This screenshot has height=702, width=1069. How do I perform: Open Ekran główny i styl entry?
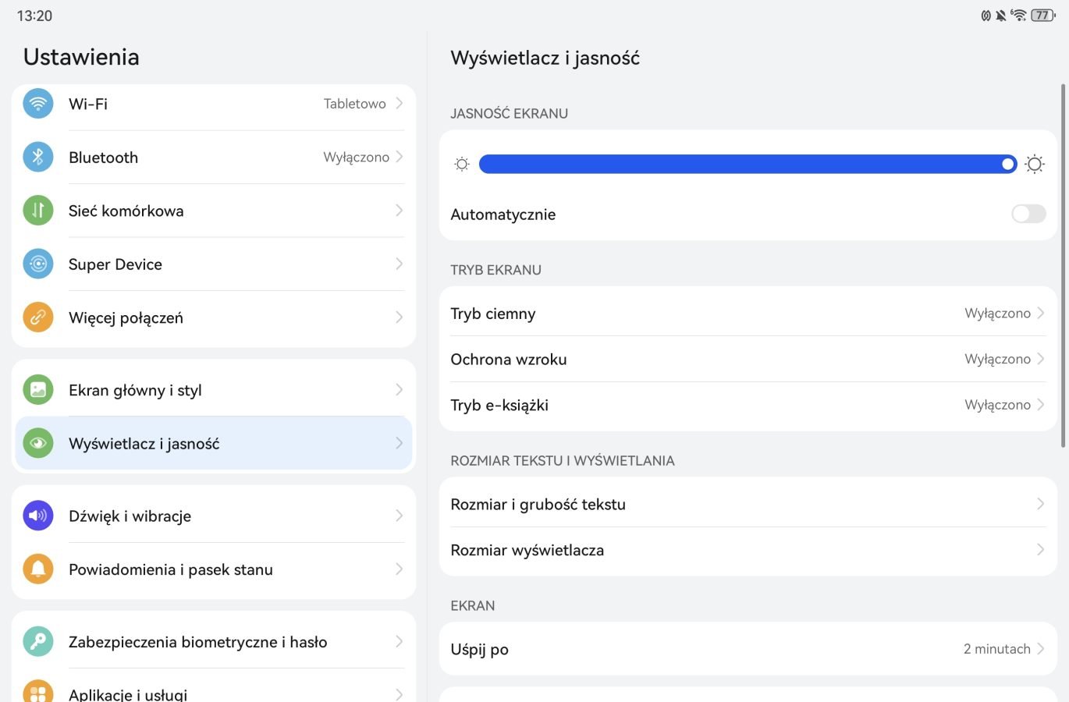(214, 389)
